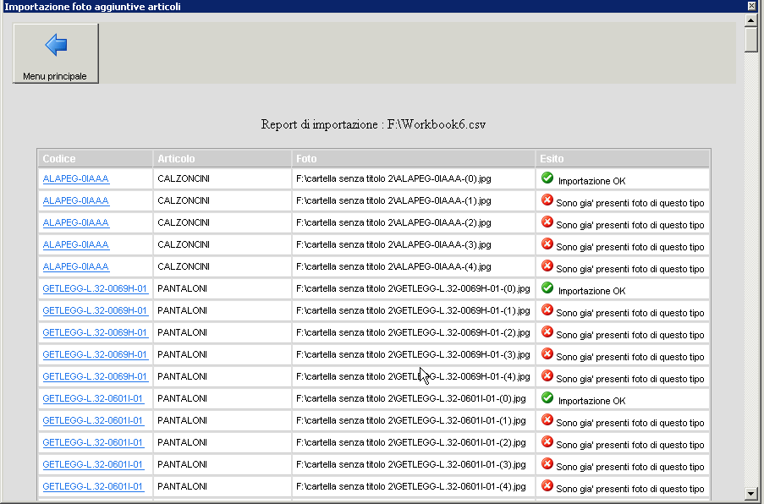The height and width of the screenshot is (504, 764).
Task: Click the scrollbar up arrow
Action: pos(750,20)
